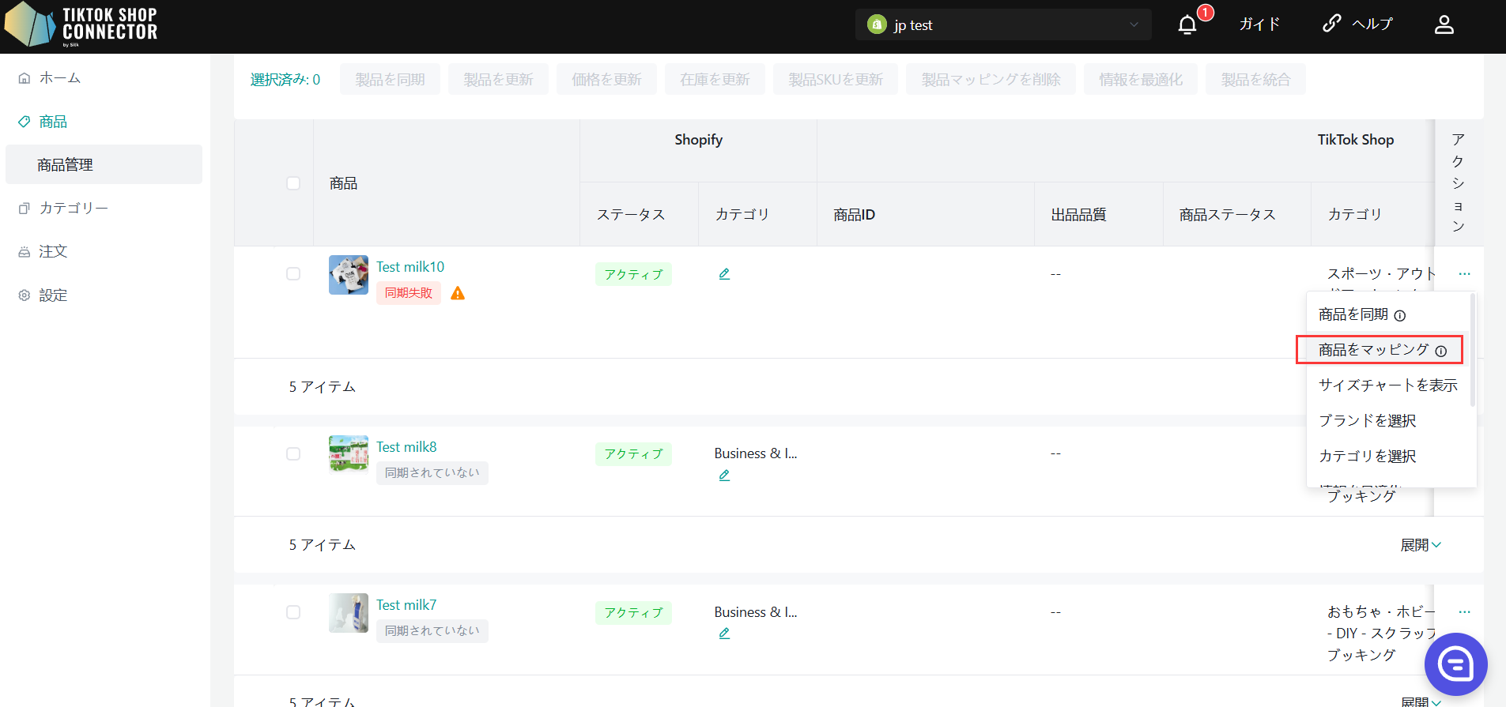
Task: Choose 商品を同期 from actions menu
Action: (1353, 314)
